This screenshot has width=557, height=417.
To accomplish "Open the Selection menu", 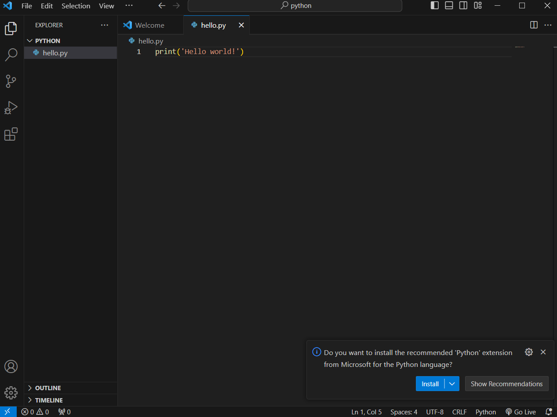I will pyautogui.click(x=76, y=6).
